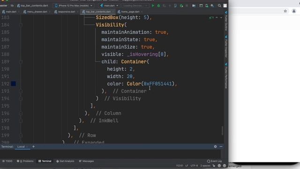Hide the Terminal panel with minus icon
The height and width of the screenshot is (169, 300).
pos(221,146)
